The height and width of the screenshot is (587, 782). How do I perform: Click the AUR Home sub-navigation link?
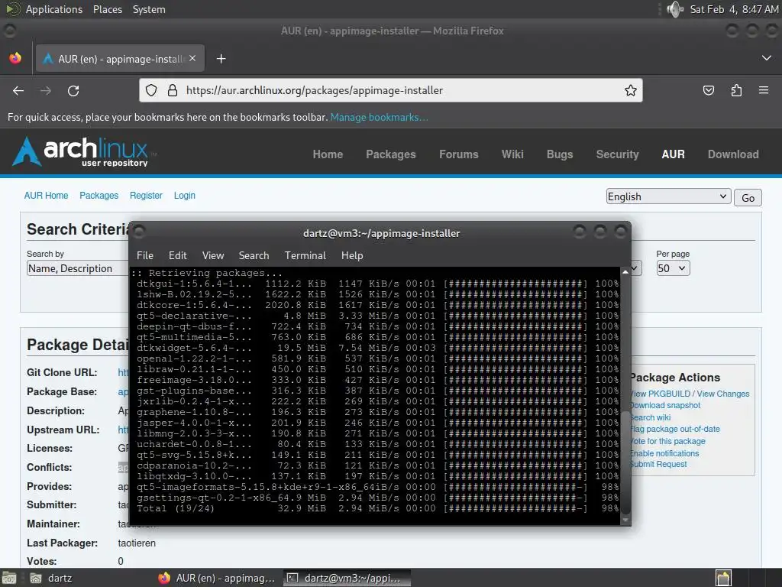click(x=46, y=196)
